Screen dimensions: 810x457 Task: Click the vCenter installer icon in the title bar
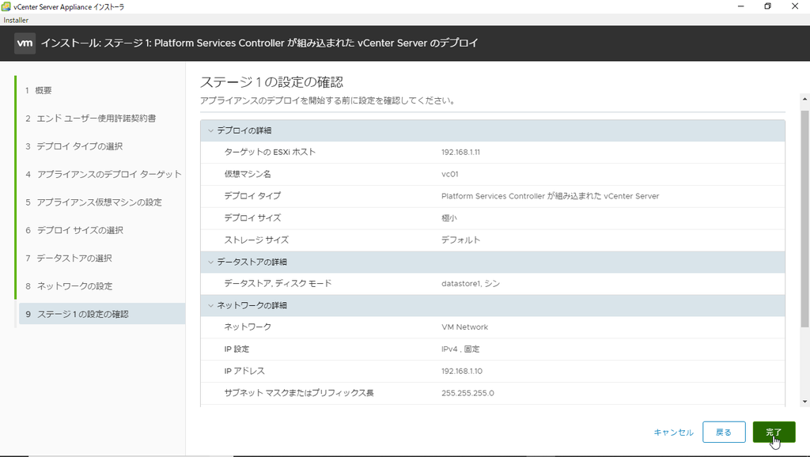point(8,6)
